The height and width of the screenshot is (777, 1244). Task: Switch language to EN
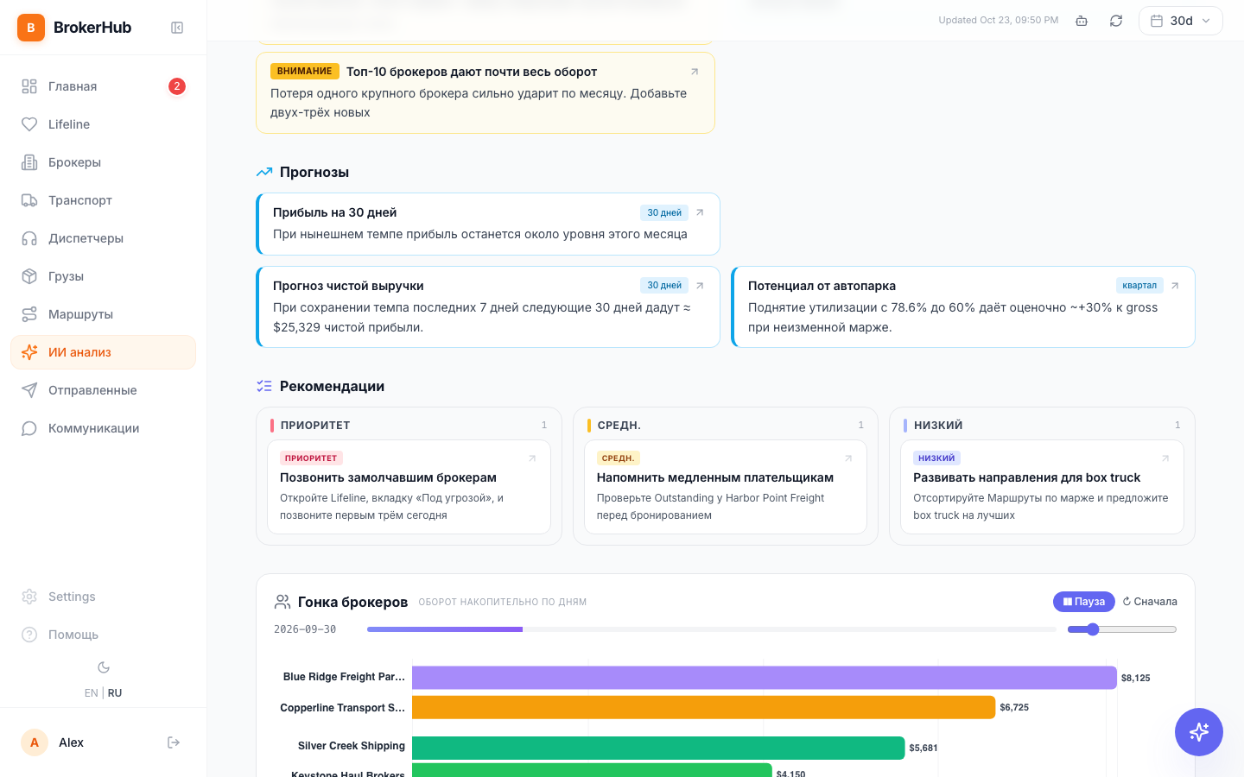coord(91,693)
